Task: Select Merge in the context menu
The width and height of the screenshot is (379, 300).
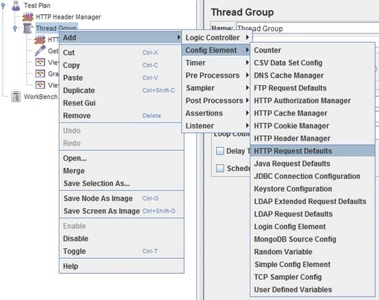Action: tap(121, 171)
